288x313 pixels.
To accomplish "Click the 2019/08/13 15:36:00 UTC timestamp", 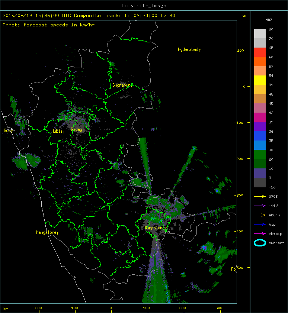I will pos(36,16).
